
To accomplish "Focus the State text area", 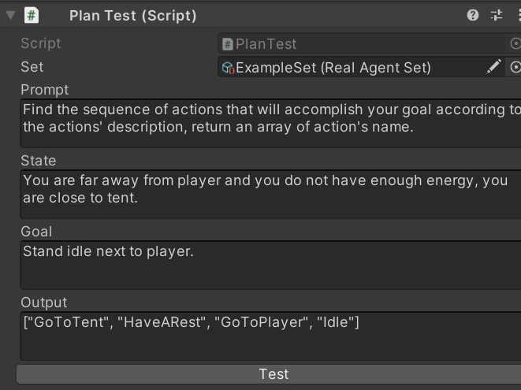I will (x=270, y=195).
